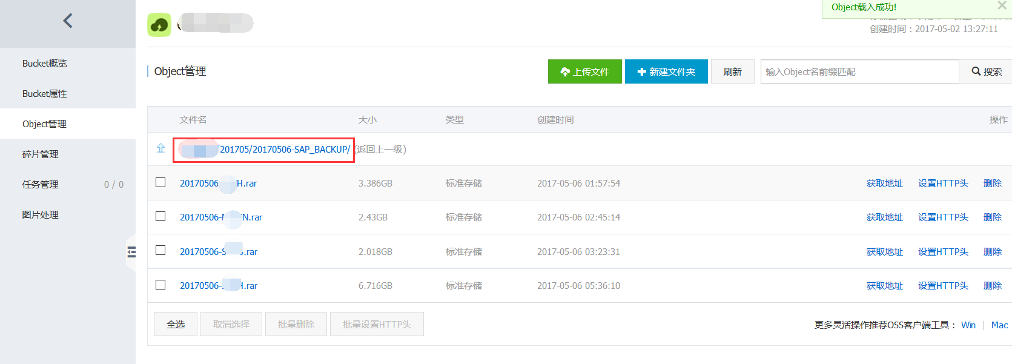The height and width of the screenshot is (364, 1012).
Task: Click the 批量删除 button
Action: [296, 324]
